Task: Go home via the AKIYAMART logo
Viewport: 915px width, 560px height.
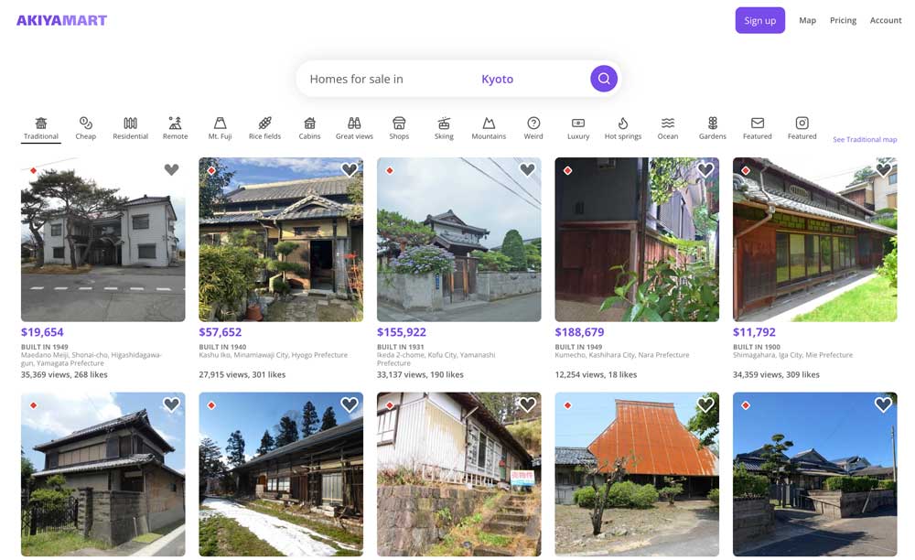Action: (x=61, y=20)
